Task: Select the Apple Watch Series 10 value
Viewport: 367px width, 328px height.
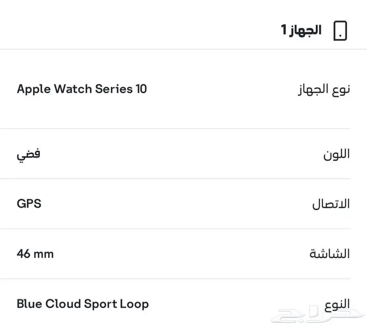Action: click(82, 89)
